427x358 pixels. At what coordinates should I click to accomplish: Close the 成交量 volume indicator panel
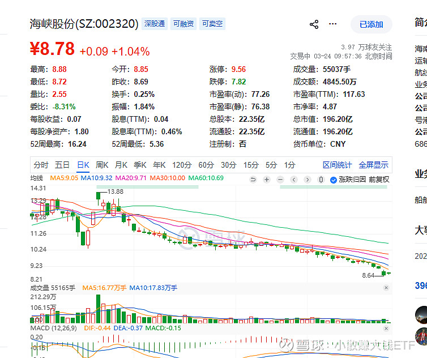click(x=386, y=288)
